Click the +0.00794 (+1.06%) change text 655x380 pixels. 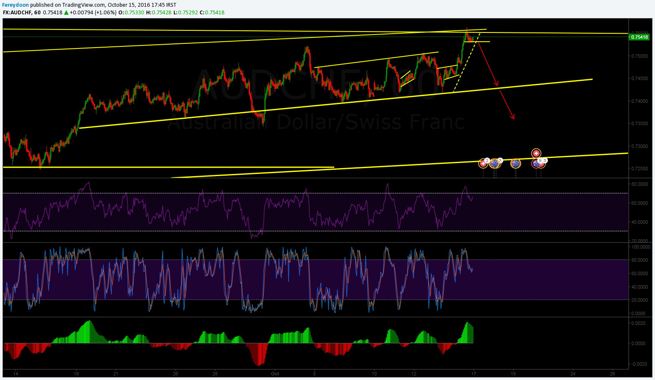(93, 13)
